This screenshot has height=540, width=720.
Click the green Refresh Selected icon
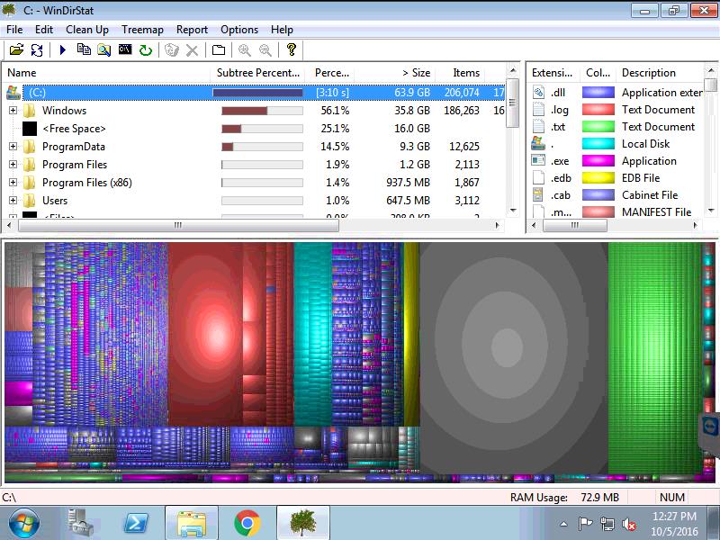[146, 49]
